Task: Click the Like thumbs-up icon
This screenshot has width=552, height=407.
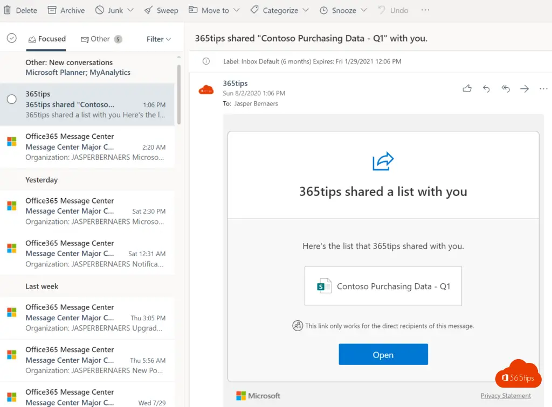Action: tap(467, 89)
